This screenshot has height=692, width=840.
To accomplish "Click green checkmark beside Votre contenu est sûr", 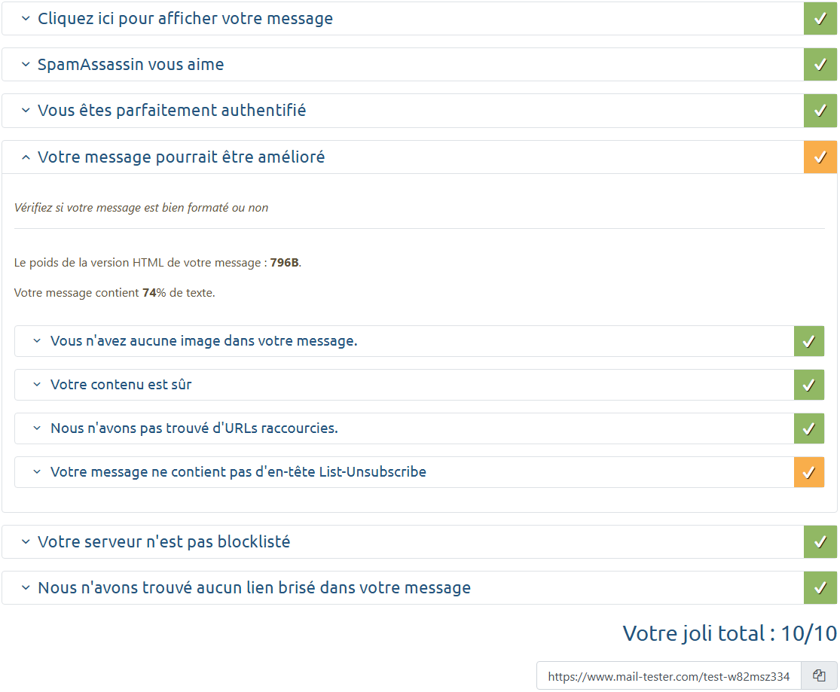I will click(809, 385).
